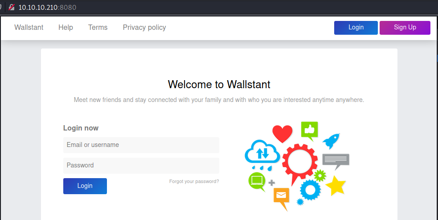438x220 pixels.
Task: Click the insecure connection padlock icon
Action: pyautogui.click(x=12, y=8)
